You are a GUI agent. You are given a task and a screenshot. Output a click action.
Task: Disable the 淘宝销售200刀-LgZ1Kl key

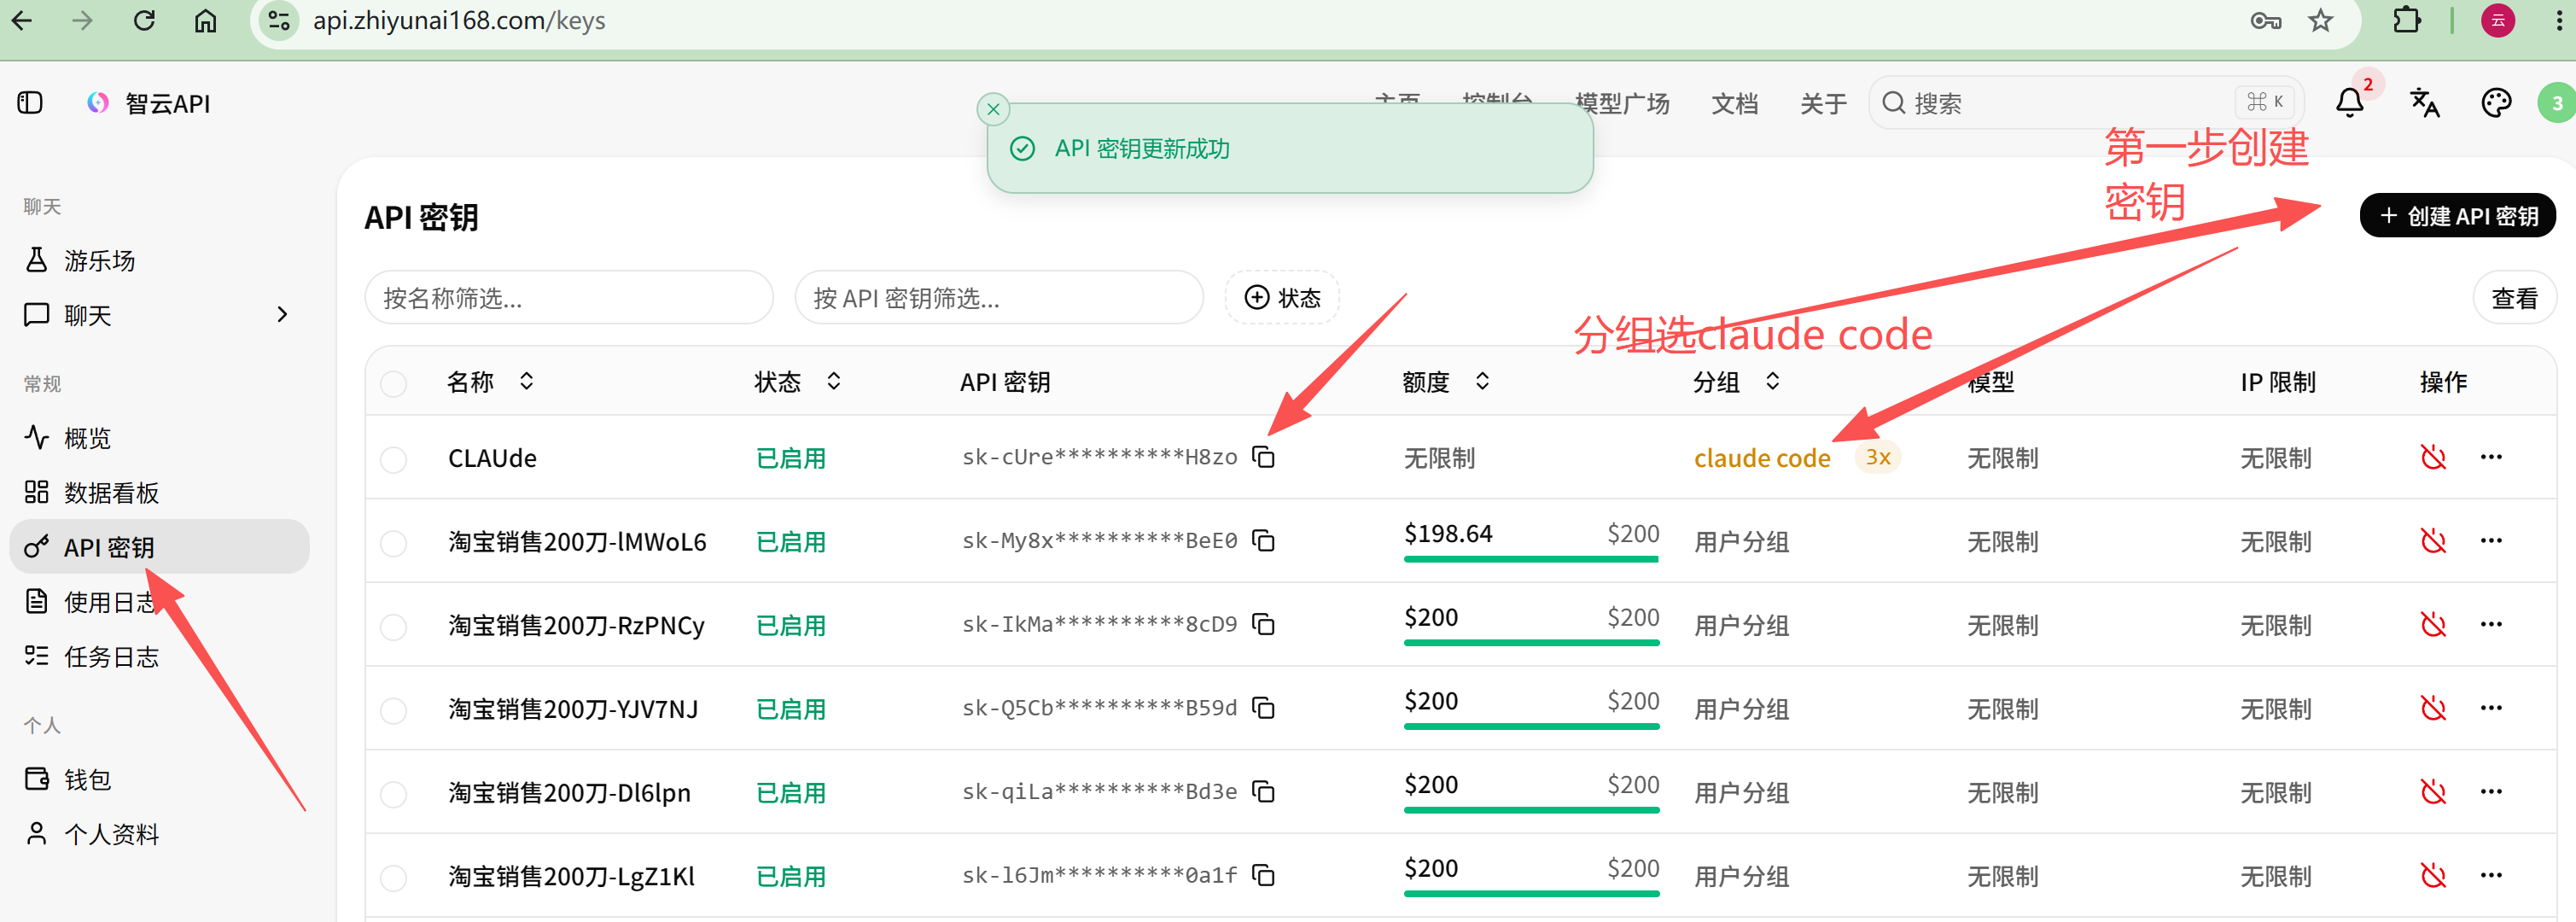(2433, 876)
